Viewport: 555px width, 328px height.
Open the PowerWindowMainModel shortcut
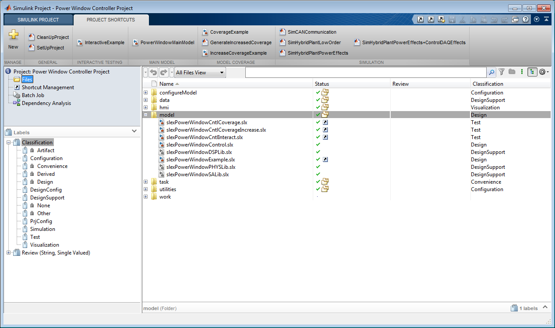click(163, 43)
